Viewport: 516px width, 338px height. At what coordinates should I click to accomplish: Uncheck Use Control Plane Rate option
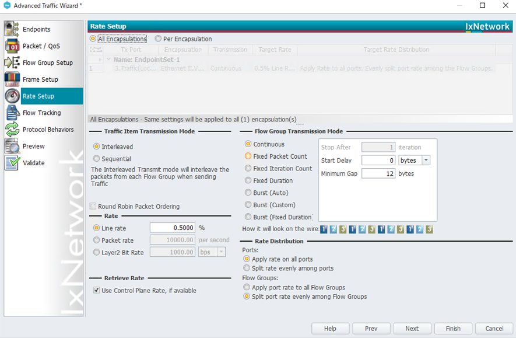[97, 291]
